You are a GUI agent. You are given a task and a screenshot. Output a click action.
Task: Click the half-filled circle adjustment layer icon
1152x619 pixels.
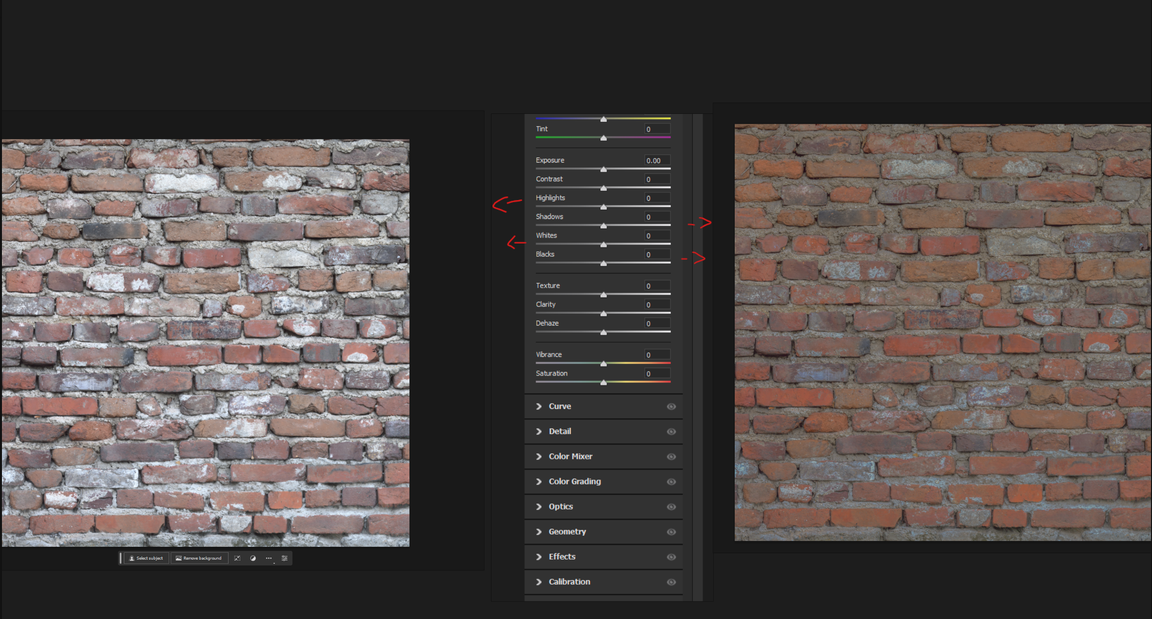tap(253, 558)
